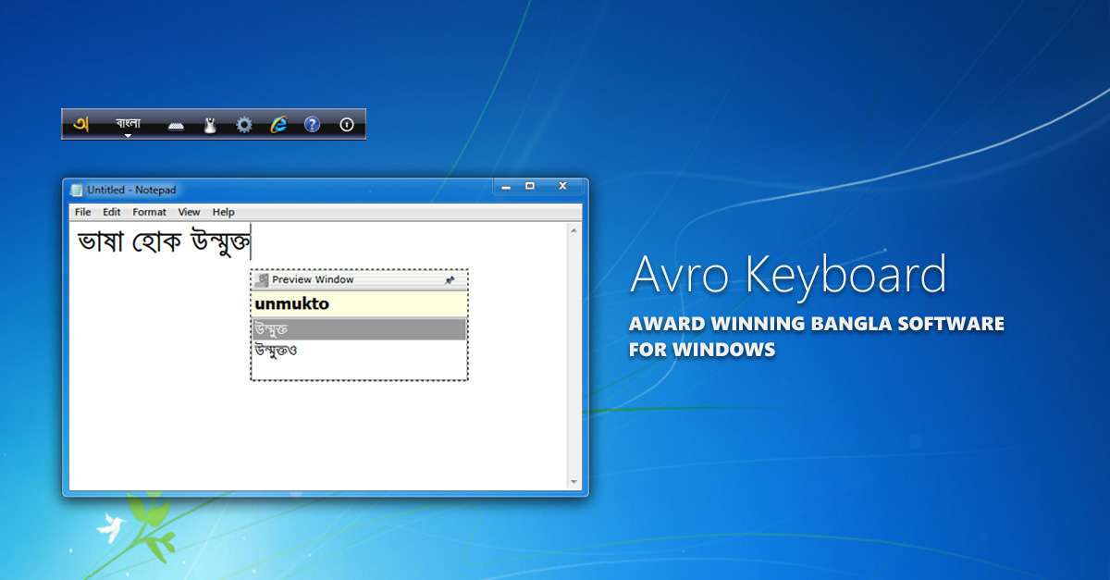Open Avro help question mark icon
This screenshot has width=1110, height=580.
[312, 125]
